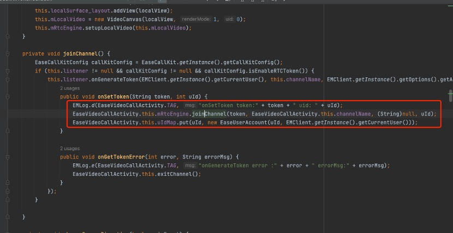Click mLocalVideo on the 'new VideoCanvas' line
Screen dimensions: 453x233
(x=68, y=19)
